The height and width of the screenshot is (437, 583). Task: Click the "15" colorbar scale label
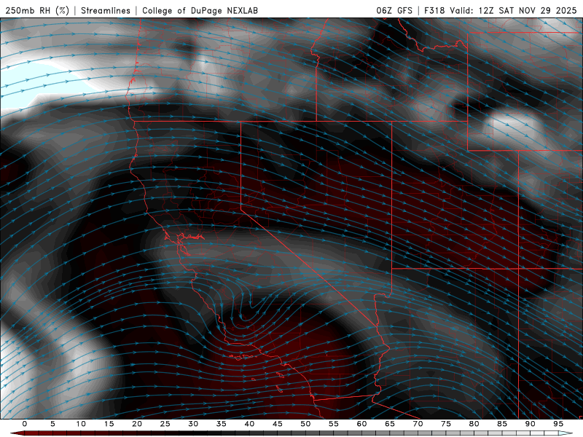pos(109,424)
